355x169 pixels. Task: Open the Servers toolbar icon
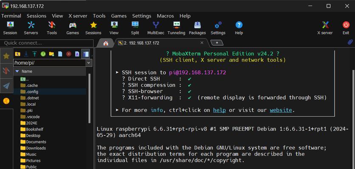click(31, 28)
